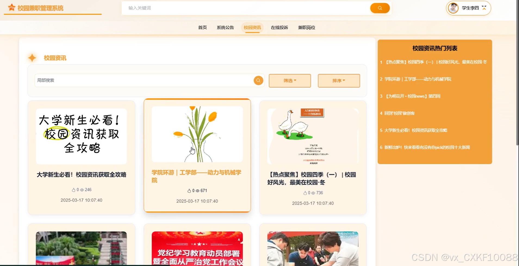Click the page vertical scrollbar
519x266 pixels.
(517, 73)
